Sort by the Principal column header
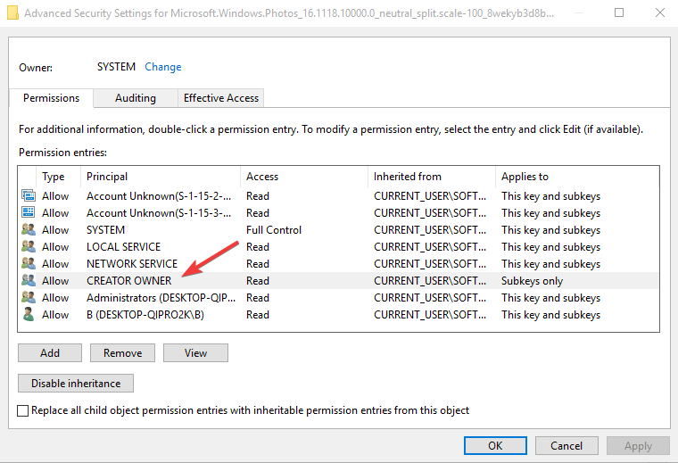Viewport: 678px width, 463px height. [161, 177]
